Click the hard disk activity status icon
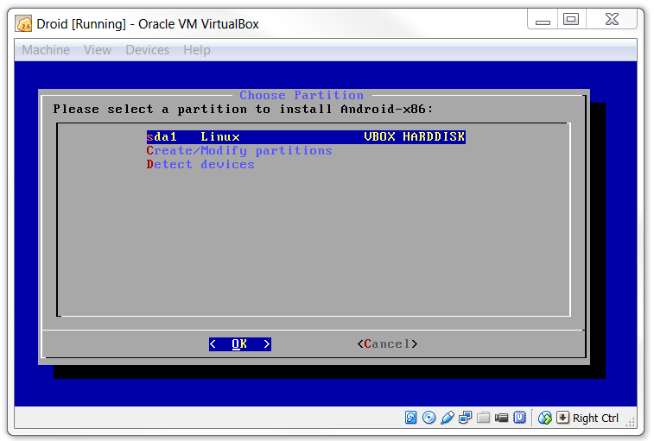 coord(410,417)
